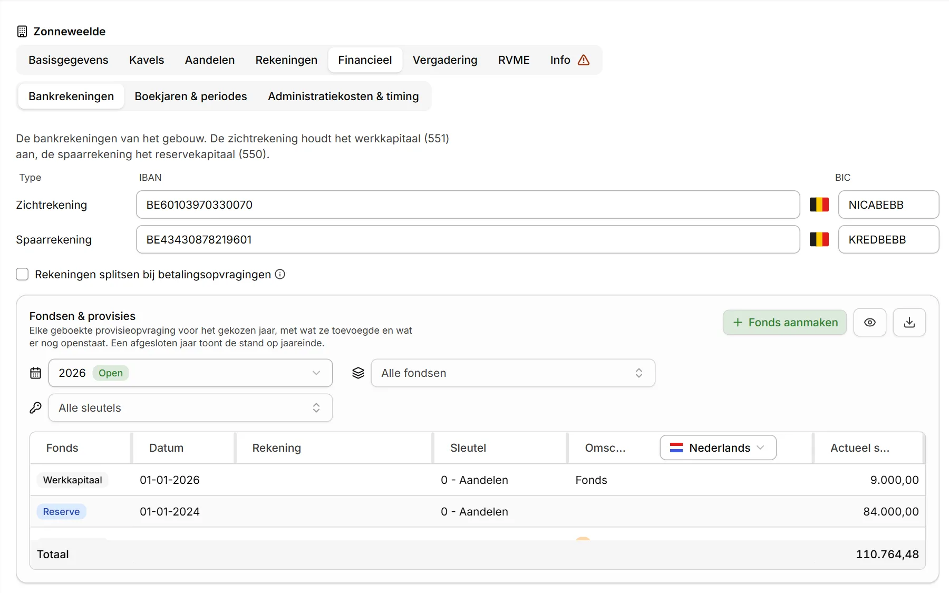Click the Werkkapitaal fund badge
The height and width of the screenshot is (593, 949).
73,480
